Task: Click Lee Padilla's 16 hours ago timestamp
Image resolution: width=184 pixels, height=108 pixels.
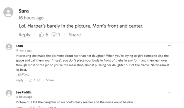Action: pyautogui.click(x=24, y=97)
